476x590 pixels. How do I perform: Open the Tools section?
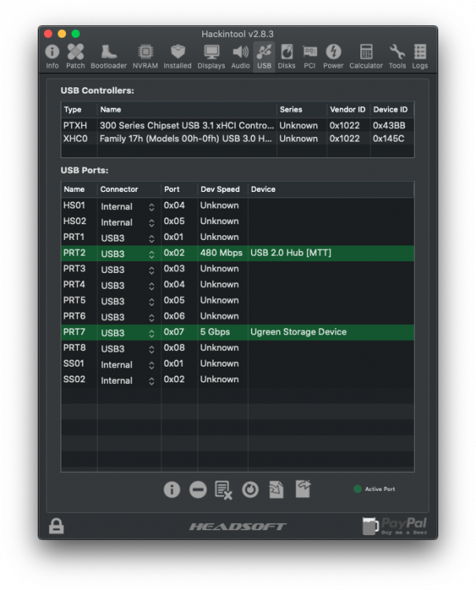coord(397,57)
